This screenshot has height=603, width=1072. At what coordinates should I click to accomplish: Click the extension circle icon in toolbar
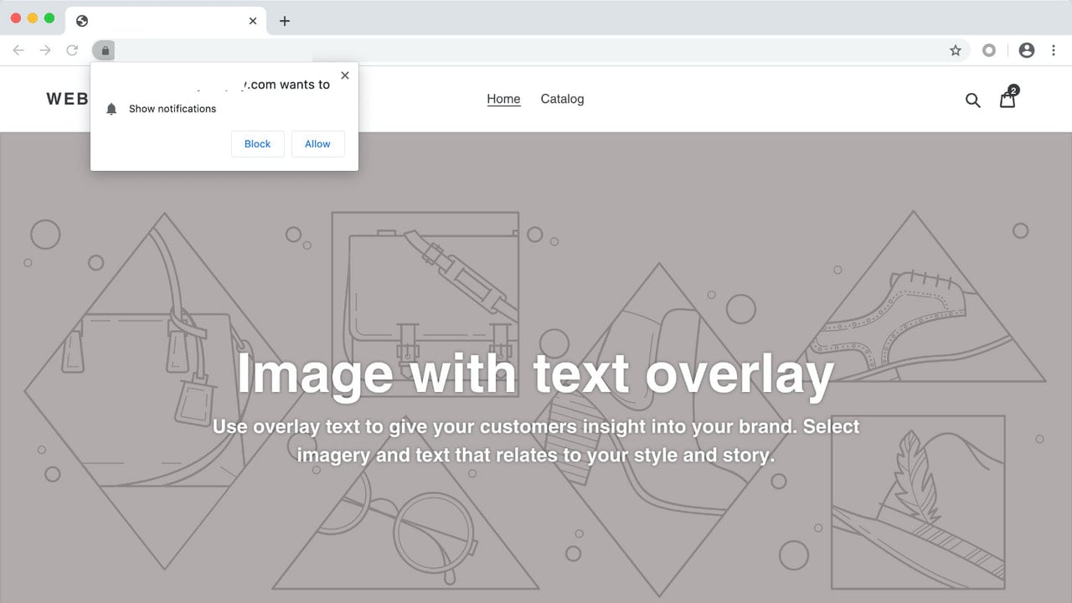(989, 50)
